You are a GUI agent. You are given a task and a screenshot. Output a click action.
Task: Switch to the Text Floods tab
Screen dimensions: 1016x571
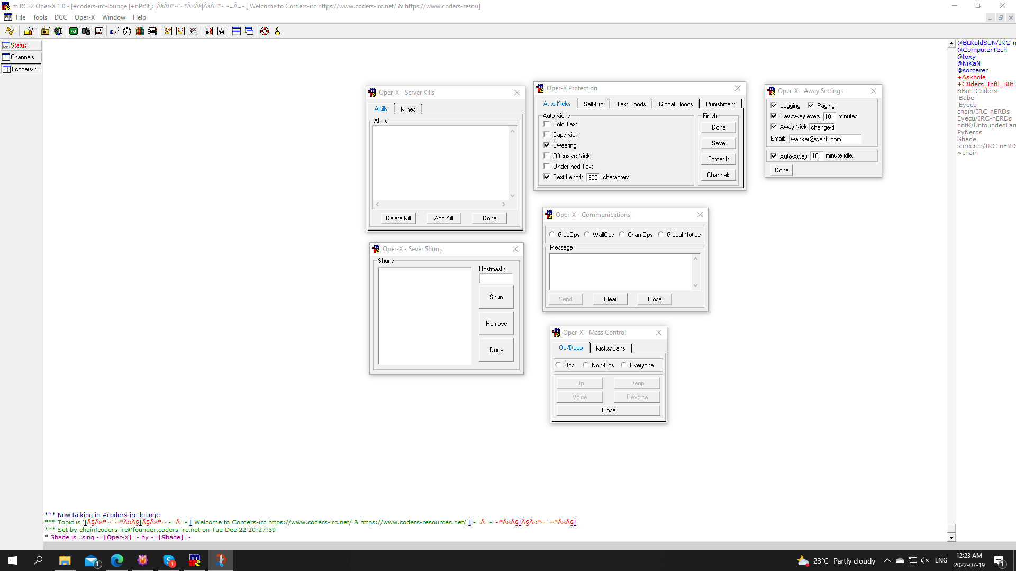pos(631,104)
